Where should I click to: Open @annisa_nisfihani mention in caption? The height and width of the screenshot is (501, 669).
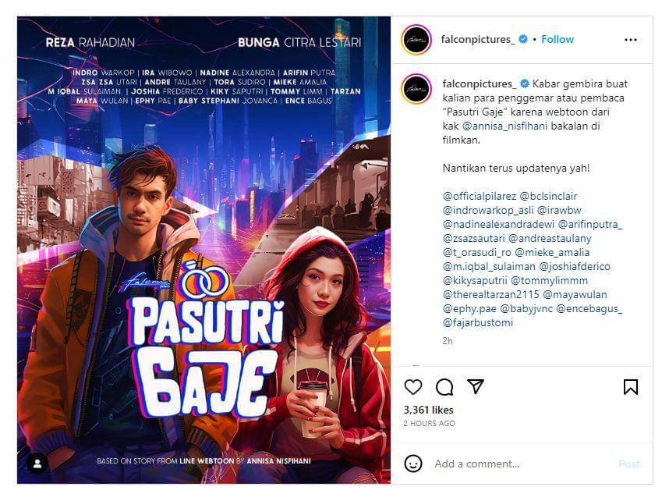coord(505,126)
